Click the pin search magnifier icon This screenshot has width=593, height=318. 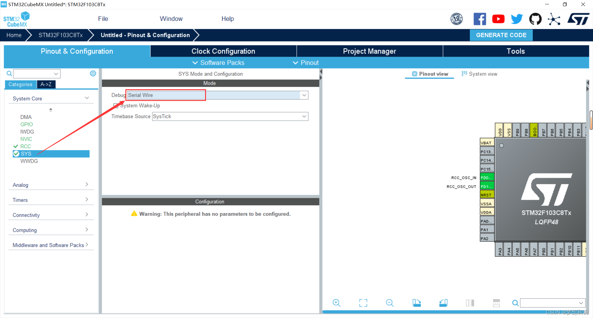click(515, 303)
